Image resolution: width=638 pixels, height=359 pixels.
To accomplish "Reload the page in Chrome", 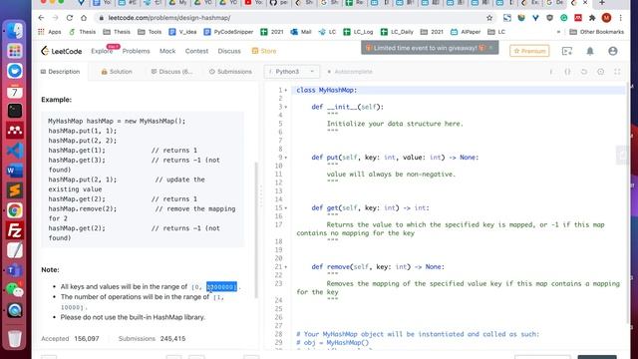I will coord(70,18).
